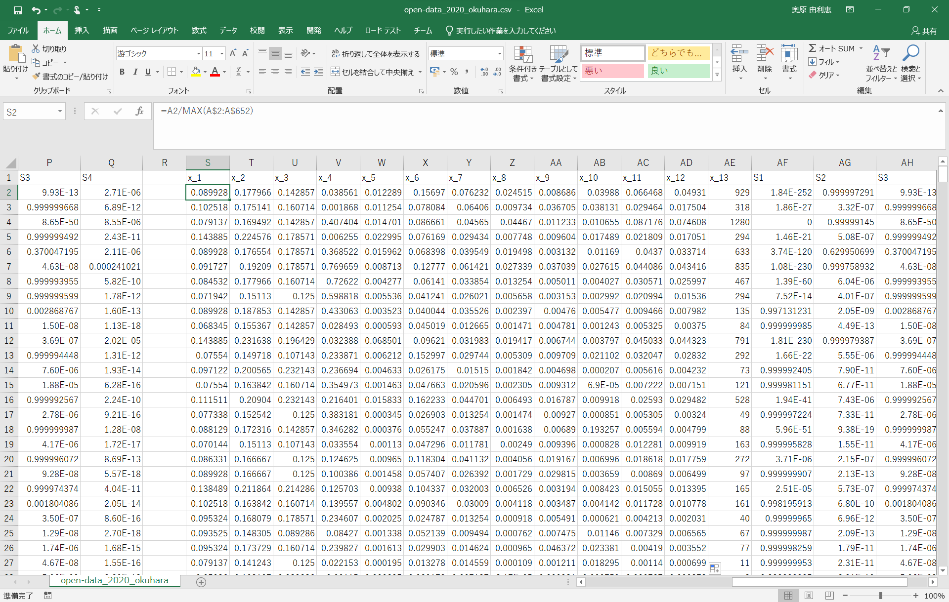Expand the Name Box dropdown arrow
The height and width of the screenshot is (602, 949).
point(60,112)
